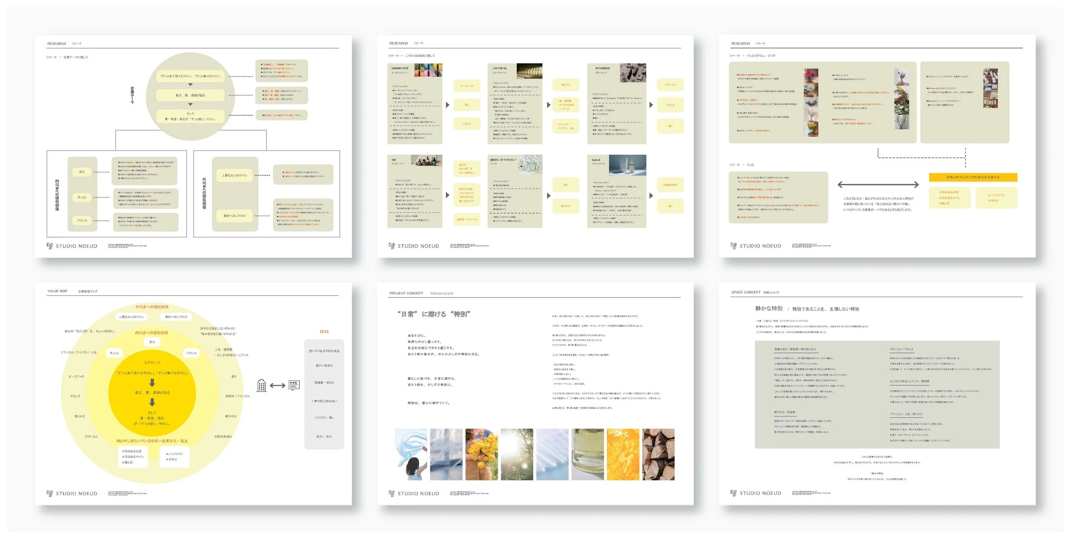Click the double arrow between building and review icons
Viewport: 1071px width, 539px height.
278,386
